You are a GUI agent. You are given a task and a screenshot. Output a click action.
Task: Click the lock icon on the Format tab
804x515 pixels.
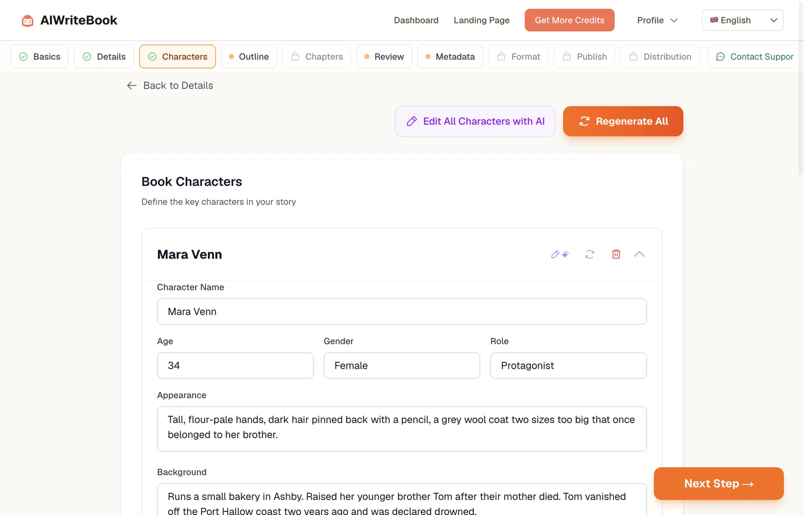pyautogui.click(x=501, y=56)
